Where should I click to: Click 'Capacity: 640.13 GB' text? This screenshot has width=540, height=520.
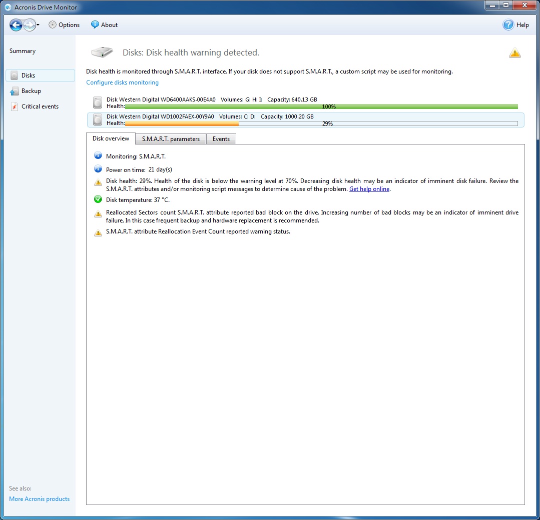pos(292,99)
